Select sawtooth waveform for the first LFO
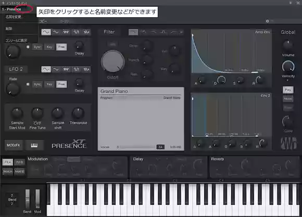Image resolution: width=302 pixels, height=217 pixels. coord(66,32)
